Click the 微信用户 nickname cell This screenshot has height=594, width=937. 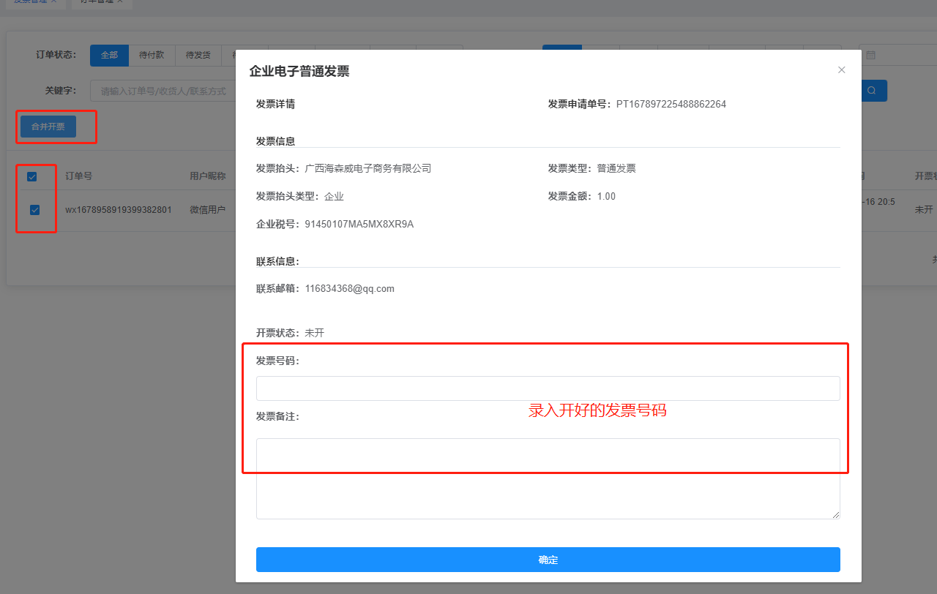click(x=207, y=210)
